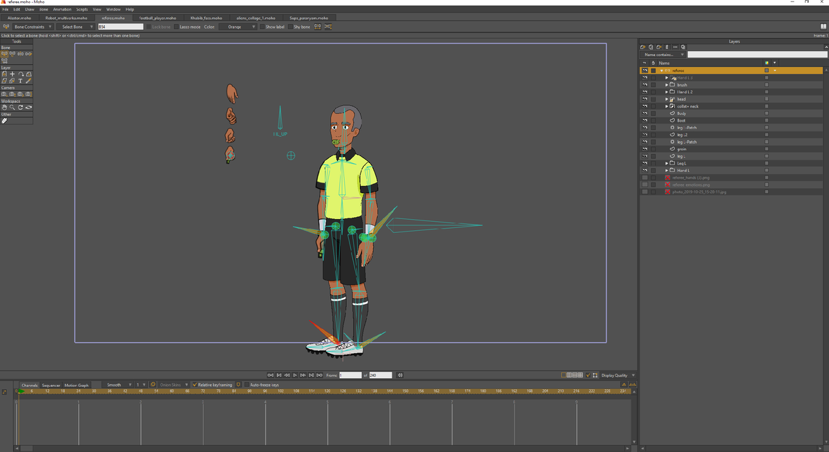Click the timeline settings icon left of the ruler
The image size is (829, 452).
pyautogui.click(x=4, y=392)
